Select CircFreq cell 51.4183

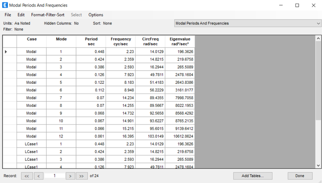[150, 83]
